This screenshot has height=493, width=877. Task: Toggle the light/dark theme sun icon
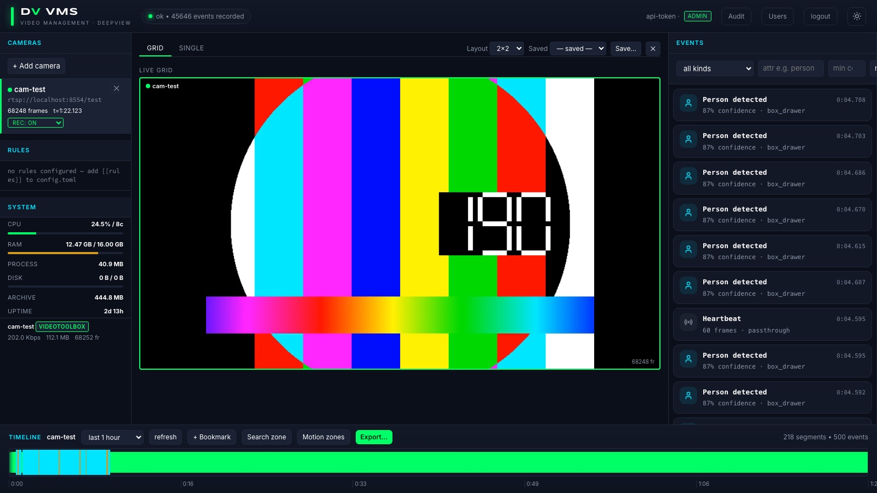click(x=857, y=16)
